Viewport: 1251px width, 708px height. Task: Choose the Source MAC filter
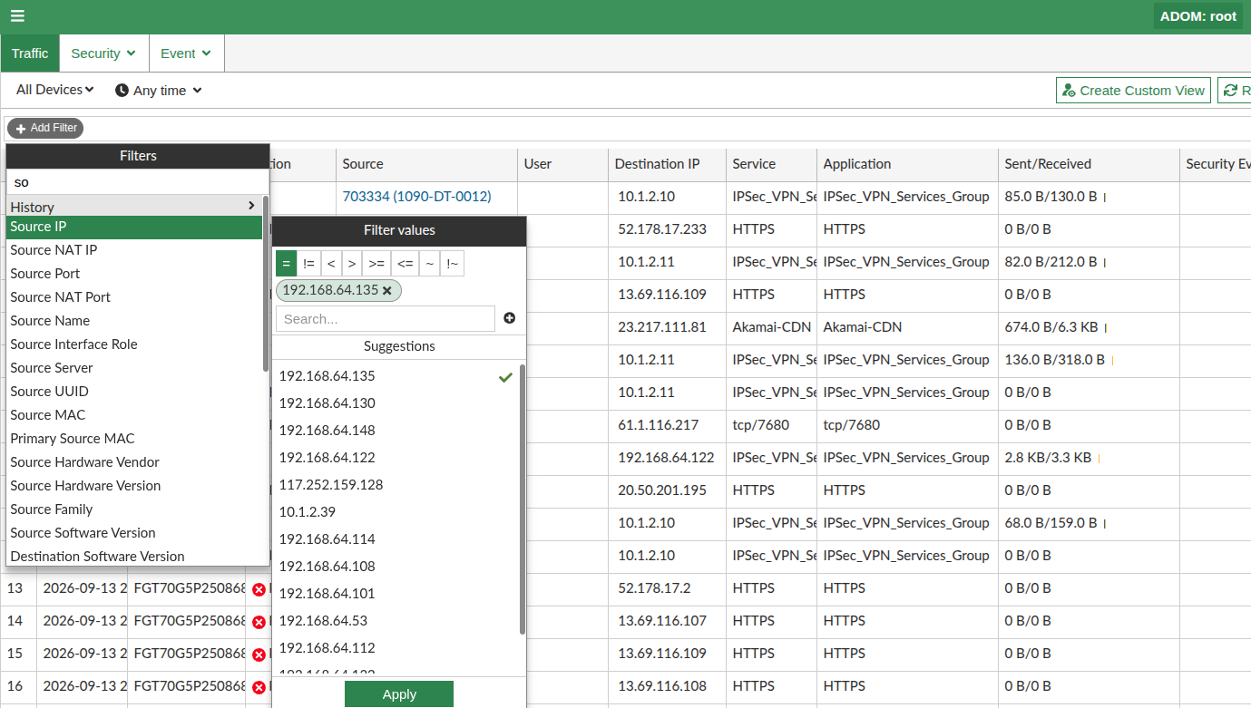coord(134,415)
